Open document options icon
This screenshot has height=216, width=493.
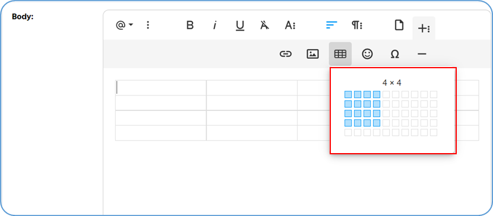399,25
